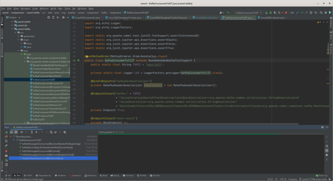
Task: Open TODO tool window button
Action: click(x=28, y=175)
